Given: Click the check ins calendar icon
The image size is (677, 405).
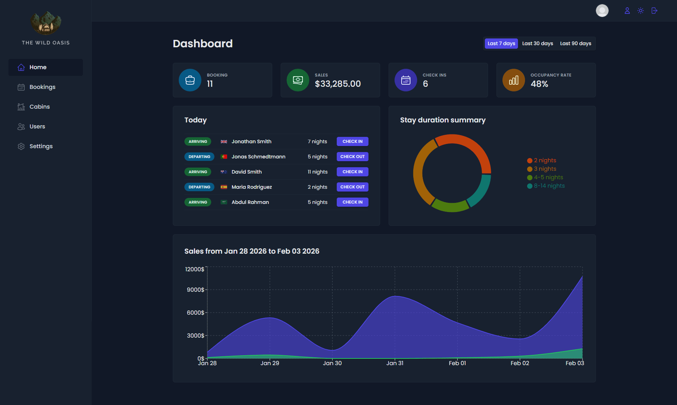Looking at the screenshot, I should [x=406, y=80].
